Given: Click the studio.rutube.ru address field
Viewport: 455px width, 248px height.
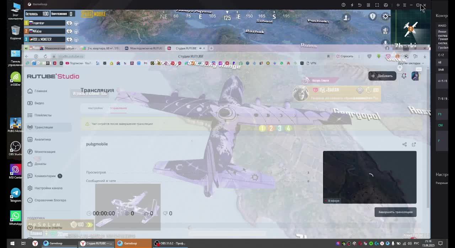Looking at the screenshot, I should [71, 56].
